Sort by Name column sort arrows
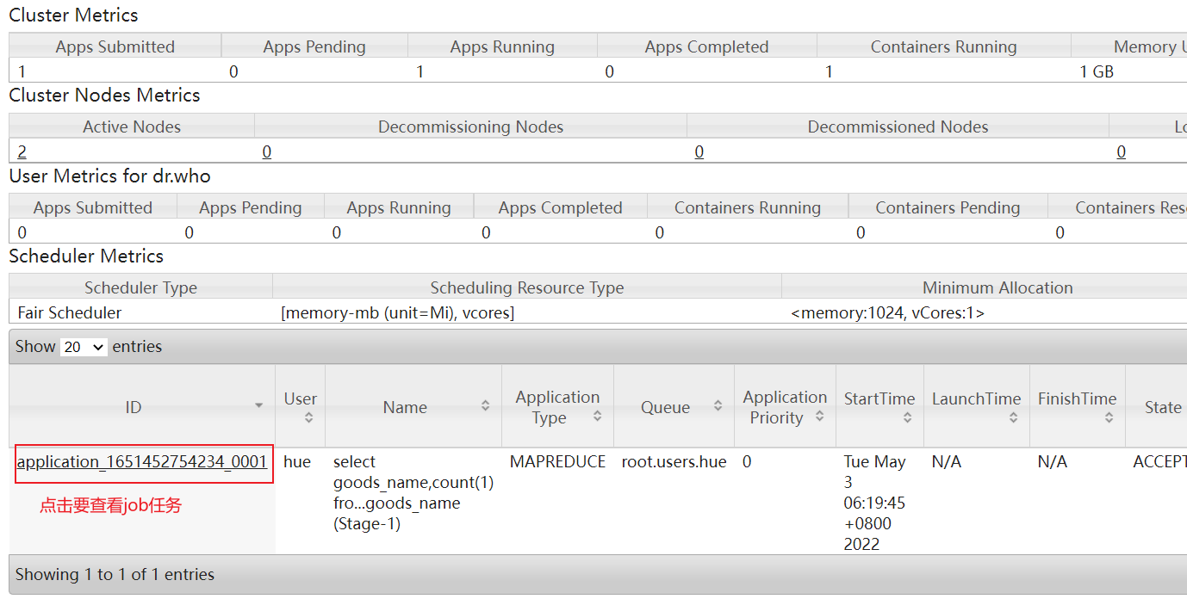Viewport: 1187px width, 599px height. pos(486,405)
